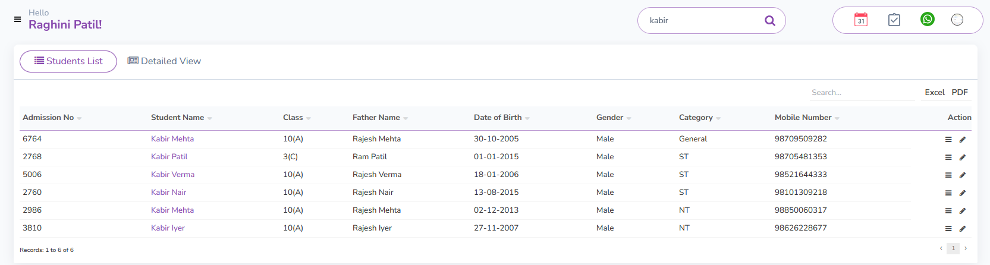The height and width of the screenshot is (265, 990).
Task: Click the table Search field
Action: click(861, 93)
